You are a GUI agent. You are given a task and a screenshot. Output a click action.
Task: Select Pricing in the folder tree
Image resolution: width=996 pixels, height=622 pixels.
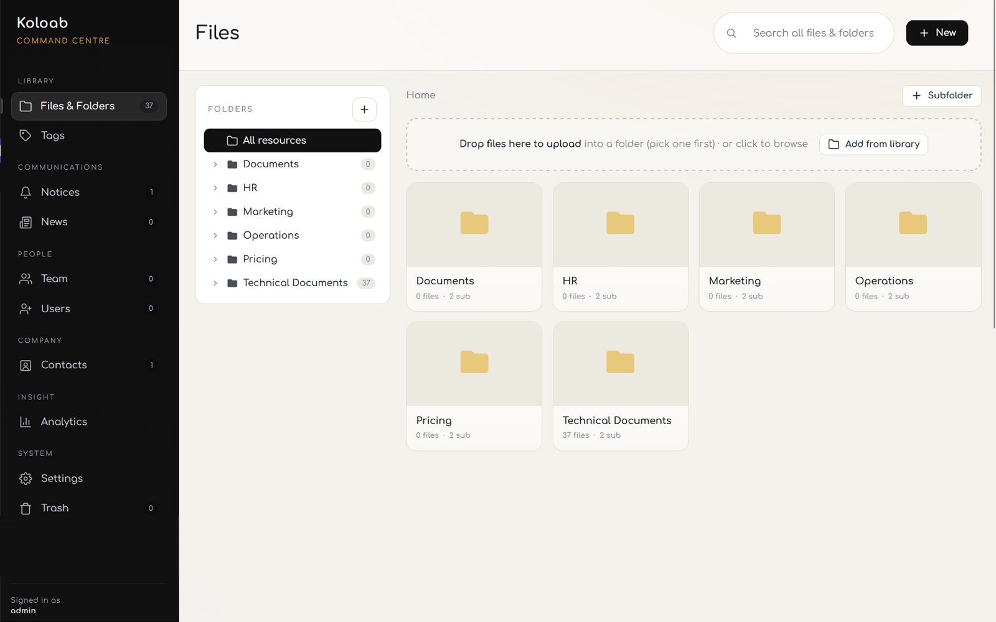(293, 259)
